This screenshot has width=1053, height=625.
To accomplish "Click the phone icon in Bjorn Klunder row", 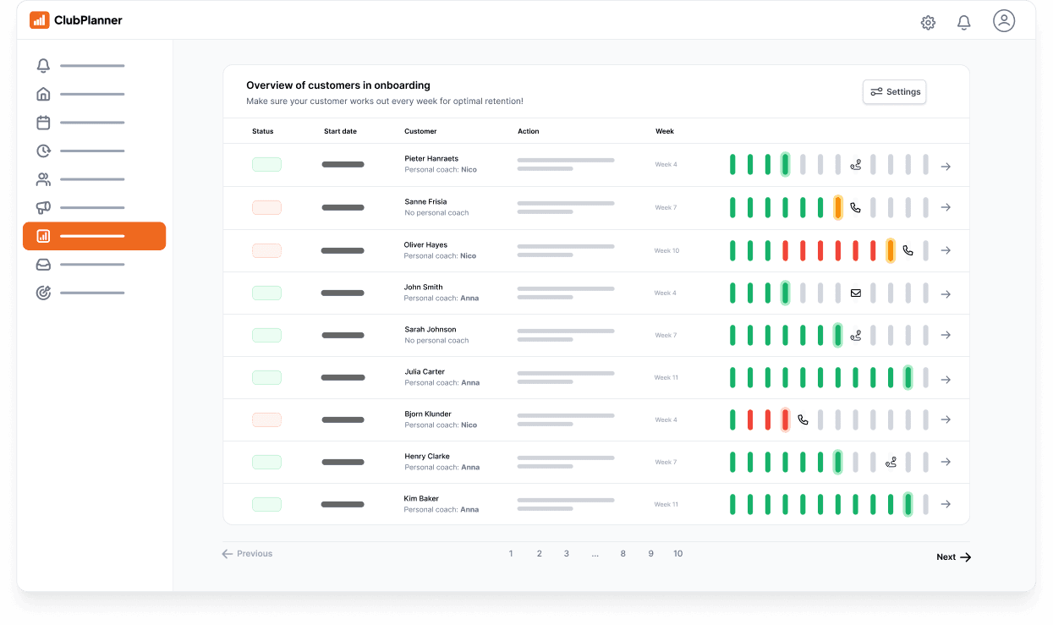I will pyautogui.click(x=803, y=419).
